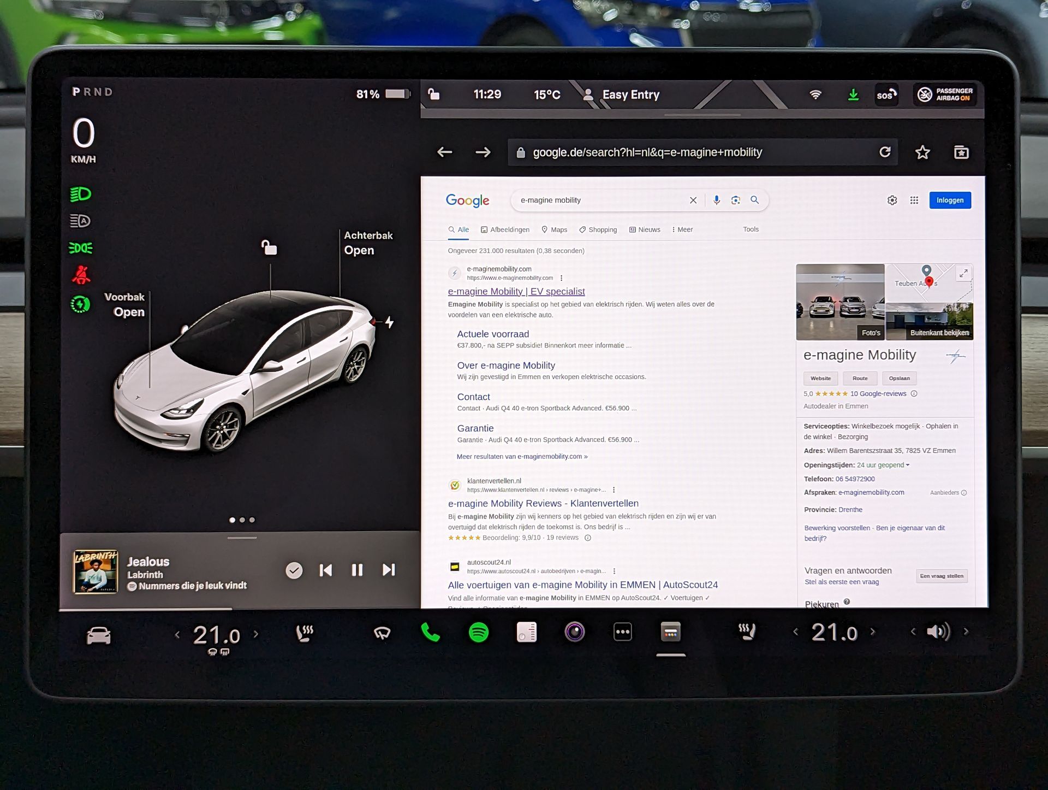1048x790 pixels.
Task: Submit search with the magnifier icon
Action: 755,200
